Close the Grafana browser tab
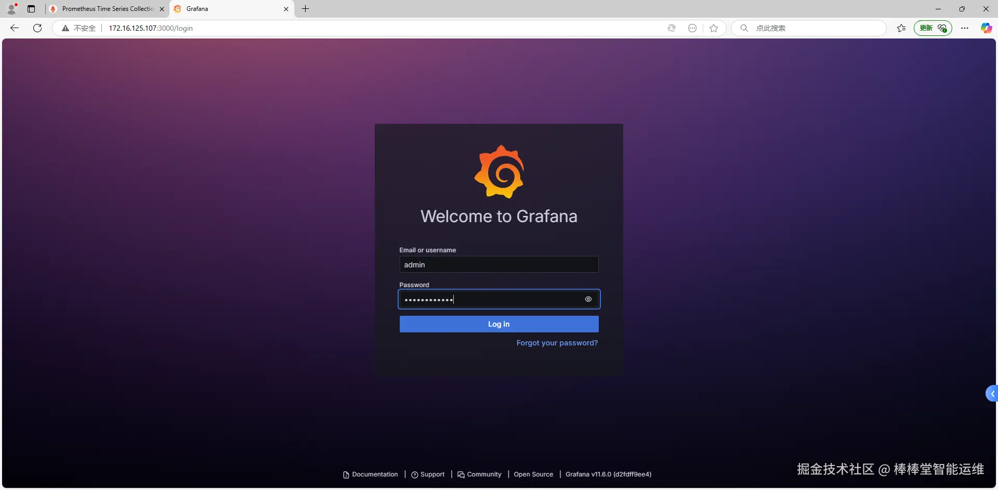The height and width of the screenshot is (490, 998). pos(286,9)
